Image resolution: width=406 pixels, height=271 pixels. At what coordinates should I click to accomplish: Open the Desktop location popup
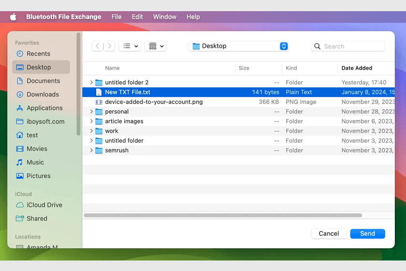pyautogui.click(x=238, y=46)
